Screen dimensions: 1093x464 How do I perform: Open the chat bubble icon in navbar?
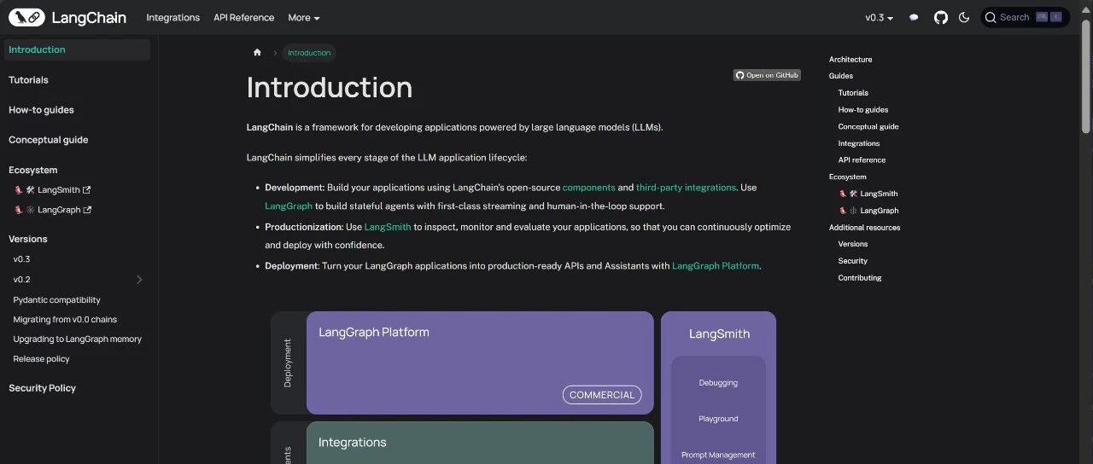[x=914, y=17]
